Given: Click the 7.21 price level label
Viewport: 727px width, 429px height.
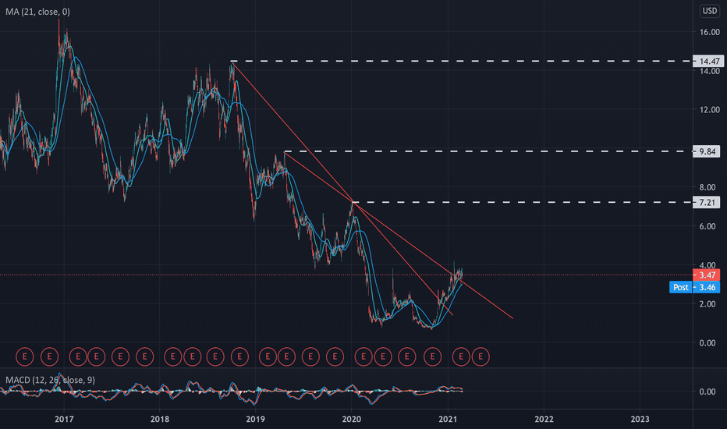Looking at the screenshot, I should [x=706, y=202].
